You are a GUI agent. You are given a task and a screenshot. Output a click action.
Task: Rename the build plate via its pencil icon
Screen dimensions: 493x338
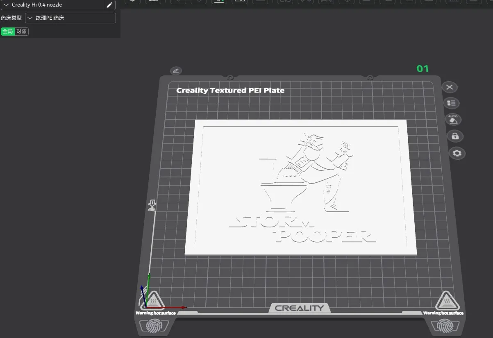(176, 70)
